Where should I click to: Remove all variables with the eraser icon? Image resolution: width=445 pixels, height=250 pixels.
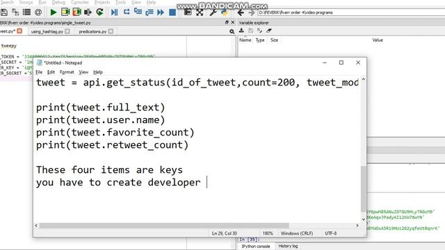[269, 31]
